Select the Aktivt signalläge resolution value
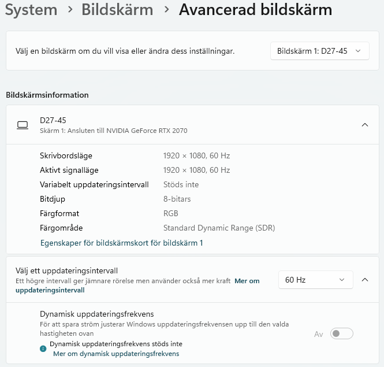 (x=197, y=170)
